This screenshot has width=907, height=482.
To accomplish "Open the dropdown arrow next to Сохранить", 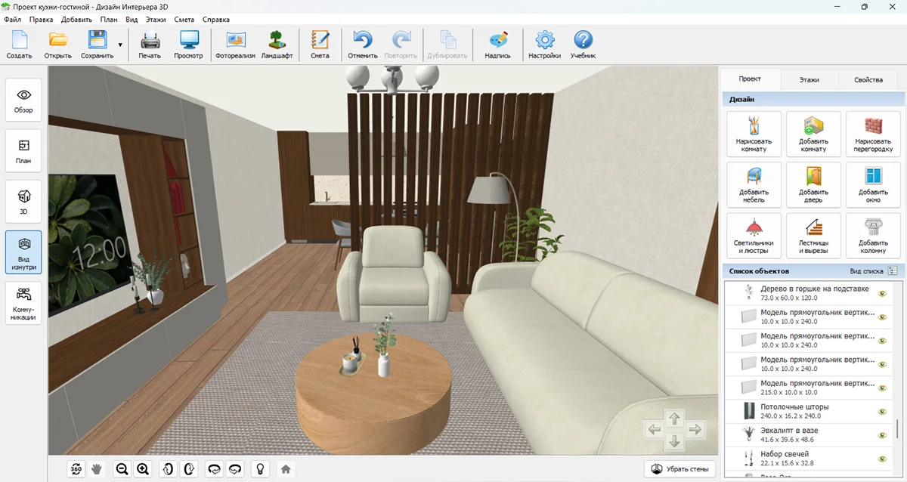I will point(120,45).
